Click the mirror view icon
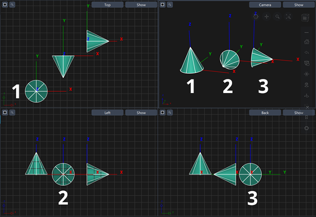The width and height of the screenshot is (316, 217). tap(306, 74)
